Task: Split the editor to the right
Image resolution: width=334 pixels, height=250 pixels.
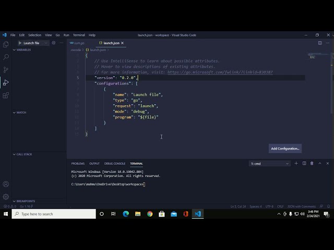Action: [x=320, y=43]
